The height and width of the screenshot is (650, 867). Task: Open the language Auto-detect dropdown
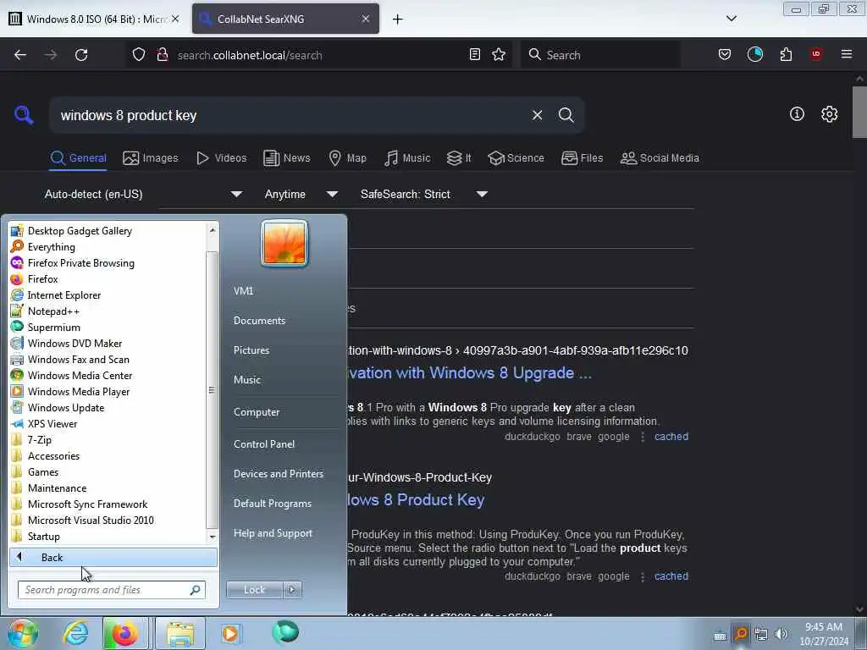point(143,194)
